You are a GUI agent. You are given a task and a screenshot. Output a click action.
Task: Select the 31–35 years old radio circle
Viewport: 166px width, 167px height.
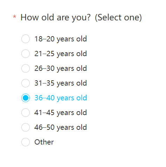26,83
